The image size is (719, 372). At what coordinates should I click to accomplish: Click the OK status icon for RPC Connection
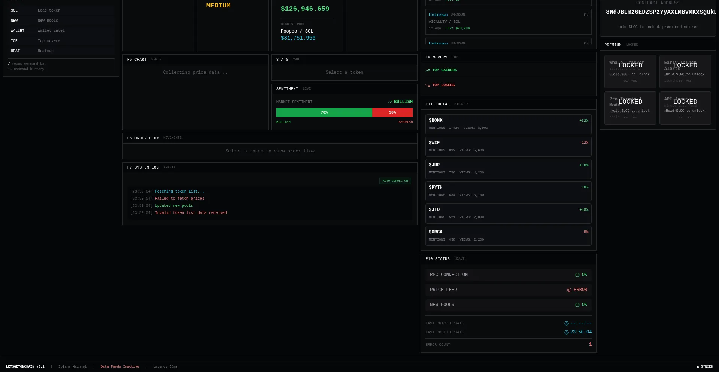(x=577, y=275)
